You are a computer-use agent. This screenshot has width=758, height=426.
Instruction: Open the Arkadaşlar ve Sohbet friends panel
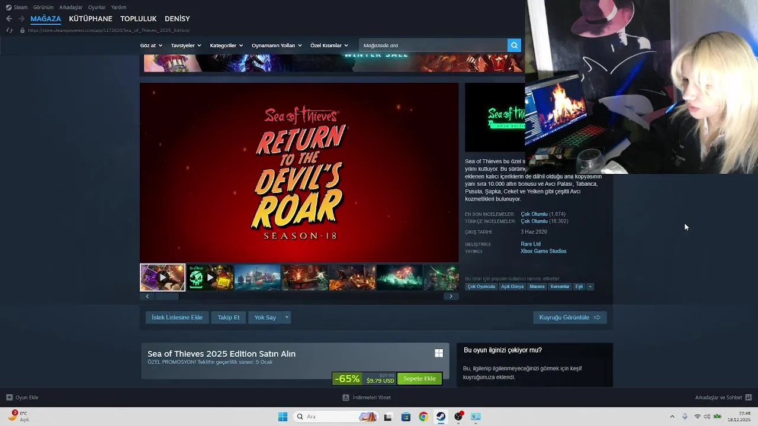(723, 398)
